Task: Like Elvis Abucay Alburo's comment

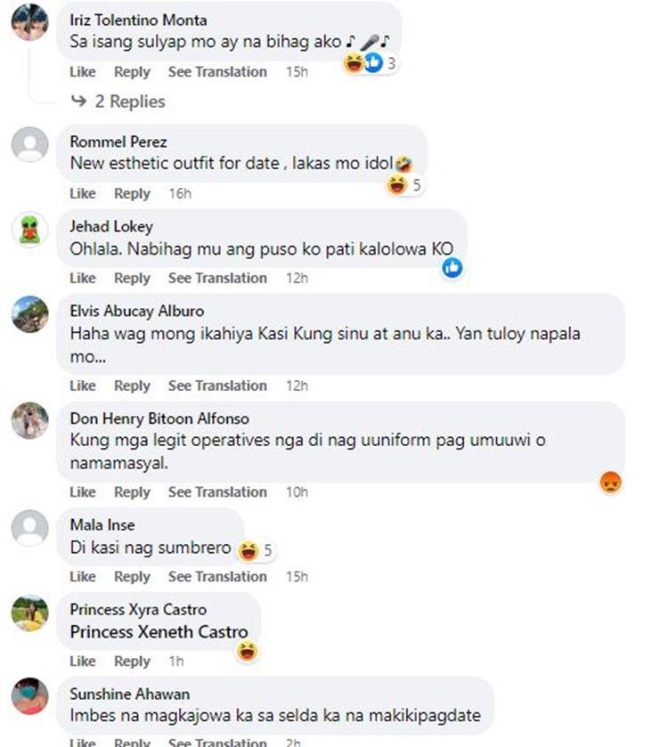Action: click(83, 386)
